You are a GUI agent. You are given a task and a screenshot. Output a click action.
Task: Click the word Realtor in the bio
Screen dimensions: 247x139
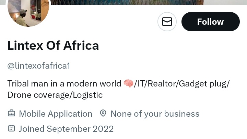pos(163,83)
